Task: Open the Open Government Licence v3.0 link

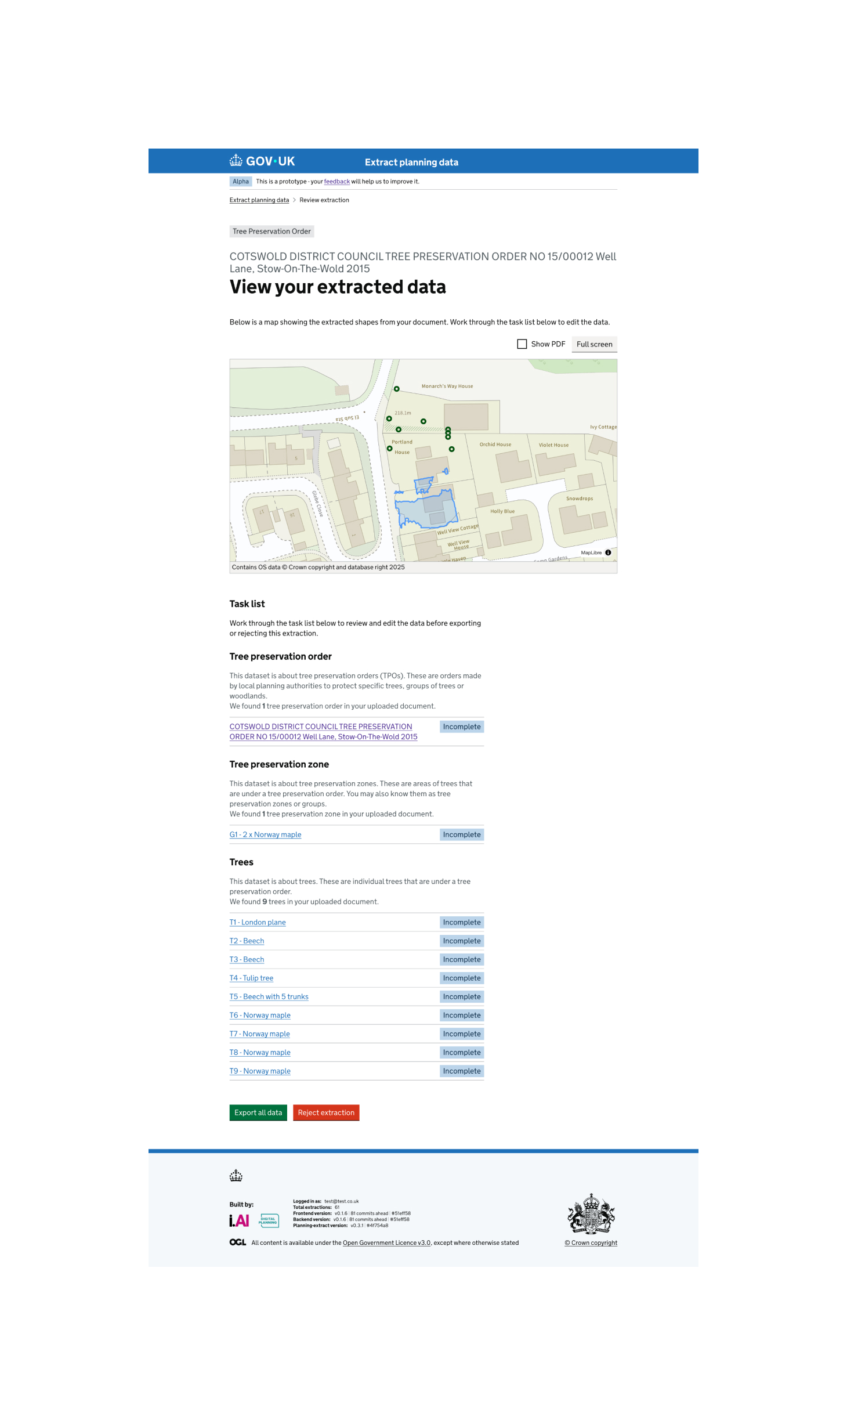Action: [x=387, y=1242]
